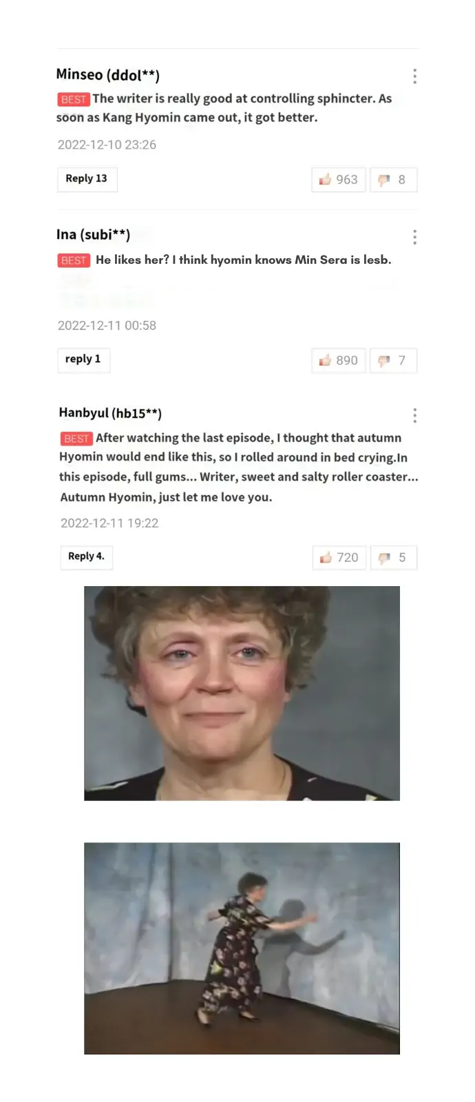Open Ina (subi**) username link

[93, 234]
